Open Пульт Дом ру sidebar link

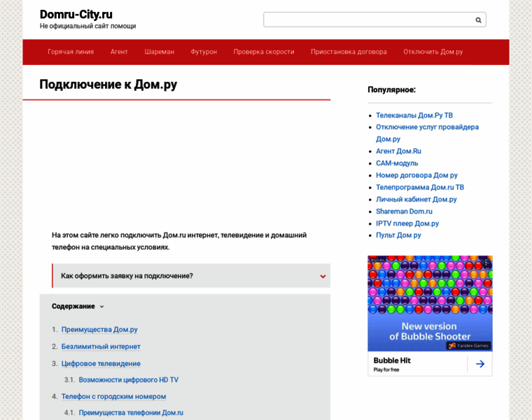pyautogui.click(x=398, y=235)
